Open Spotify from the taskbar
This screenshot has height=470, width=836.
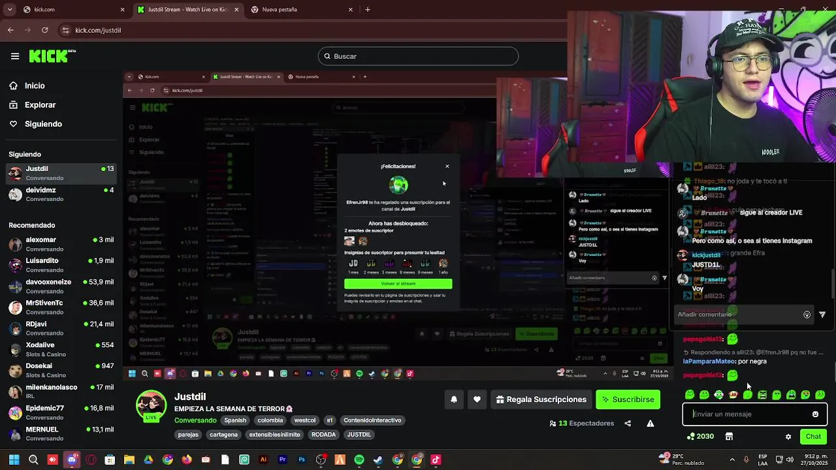[359, 460]
